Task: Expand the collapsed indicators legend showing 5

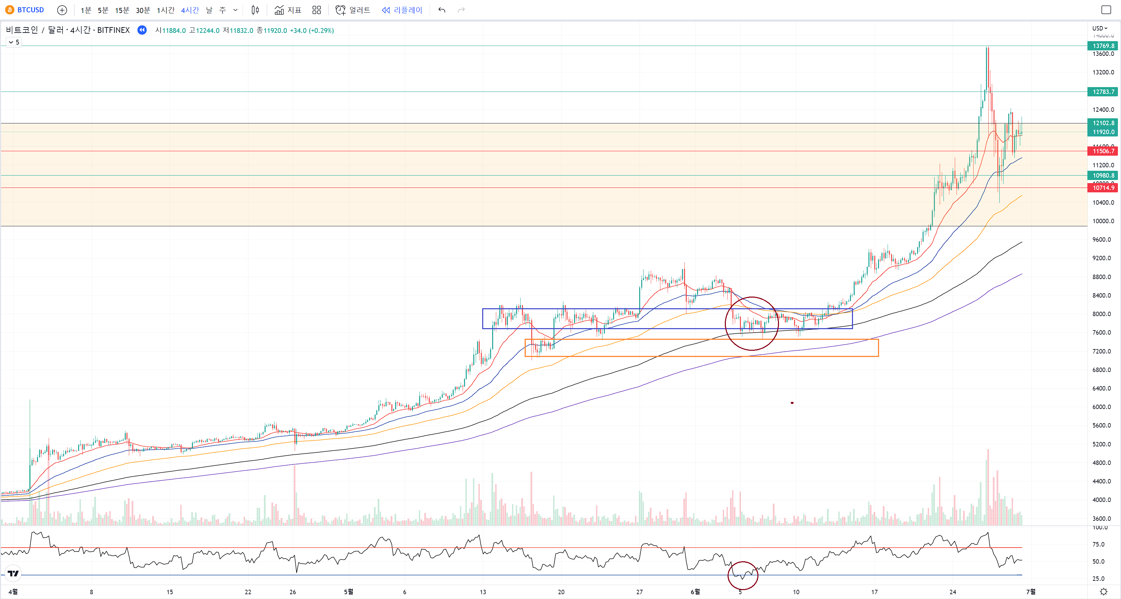Action: 14,42
